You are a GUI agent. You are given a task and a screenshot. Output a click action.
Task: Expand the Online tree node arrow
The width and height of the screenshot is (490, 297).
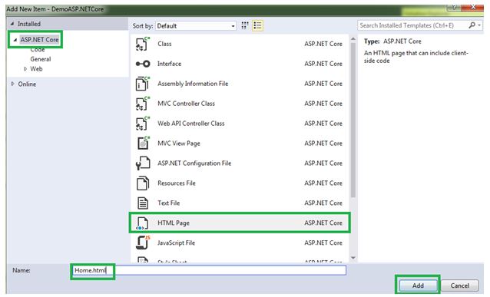tap(13, 84)
